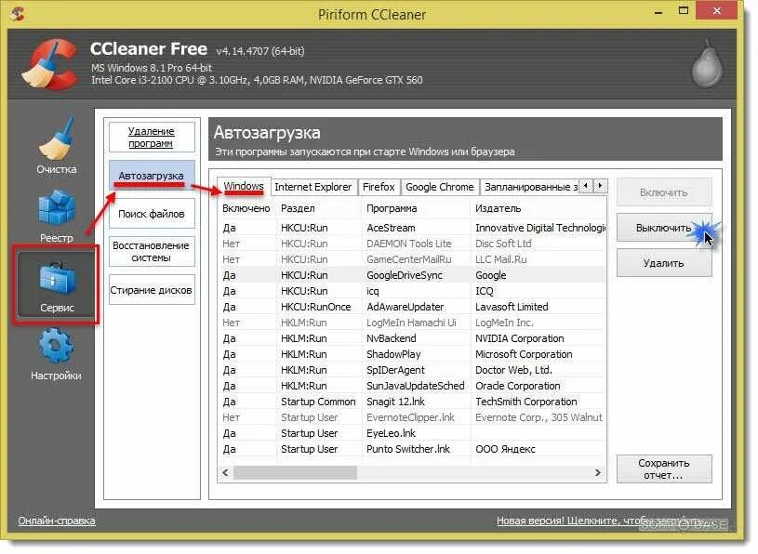Click the Удалить delete button
The height and width of the screenshot is (554, 758).
(664, 263)
